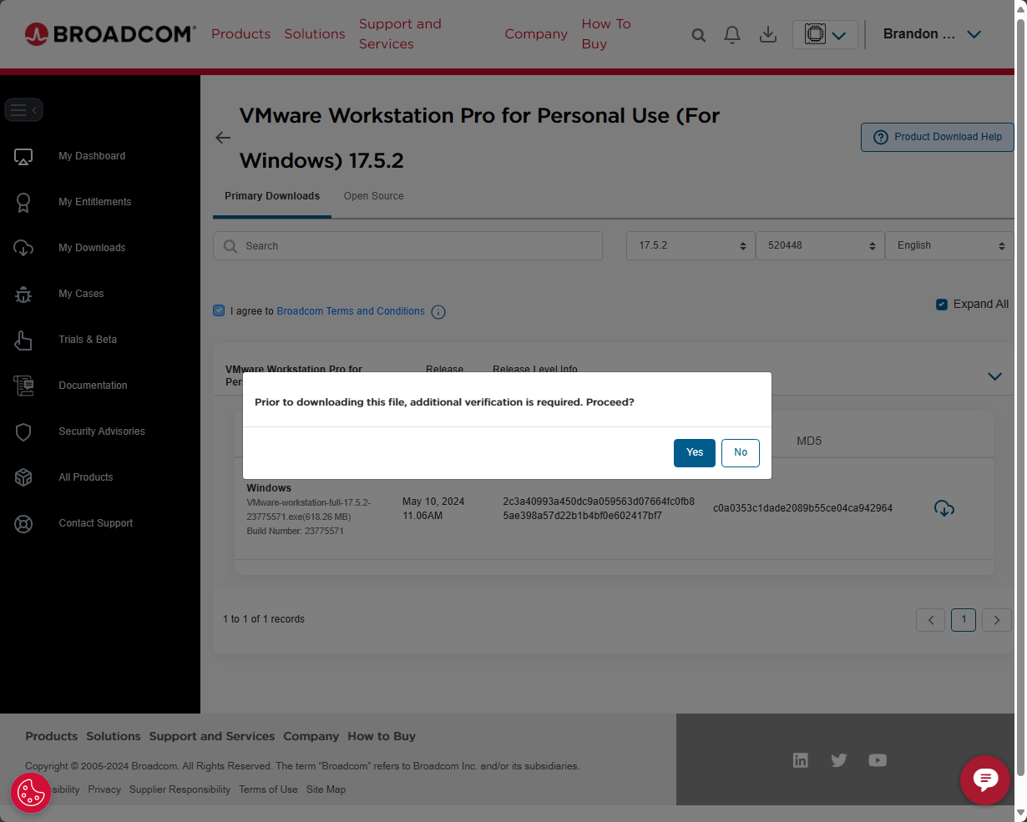Download the Windows installer cloud icon
The image size is (1027, 822).
944,508
